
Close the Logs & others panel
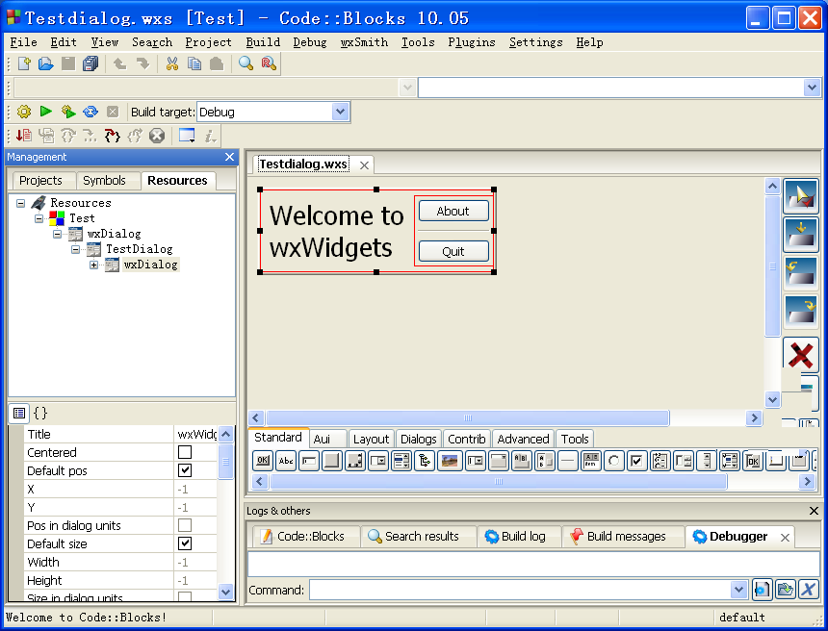click(x=814, y=510)
